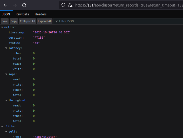Collapse the iops section
183x138 pixels.
(x=6, y=74)
